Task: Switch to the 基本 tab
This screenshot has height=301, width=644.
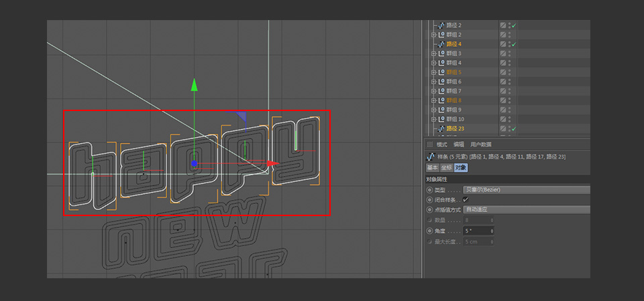Action: (433, 168)
